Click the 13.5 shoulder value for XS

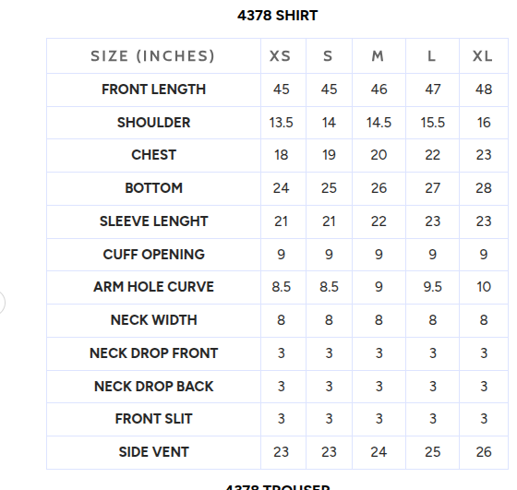281,123
